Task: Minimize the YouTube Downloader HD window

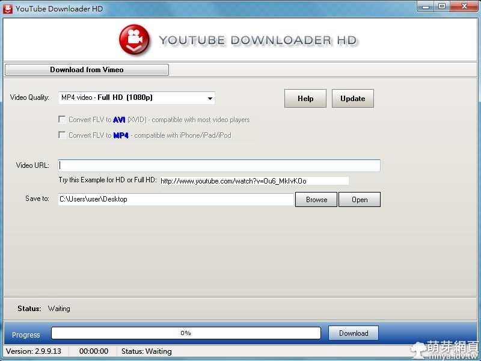Action: (426, 7)
